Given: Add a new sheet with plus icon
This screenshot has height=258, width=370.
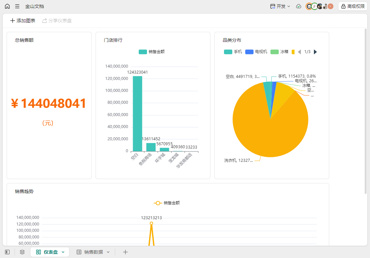Looking at the screenshot, I should click(125, 252).
